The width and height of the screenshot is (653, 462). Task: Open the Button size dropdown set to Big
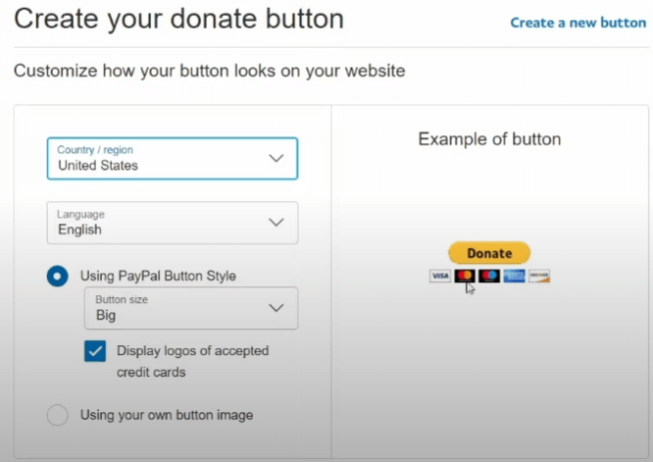click(x=190, y=308)
